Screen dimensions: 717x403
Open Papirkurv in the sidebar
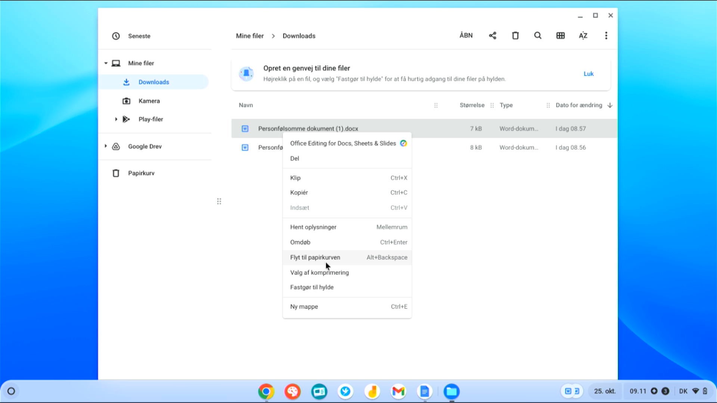pyautogui.click(x=141, y=173)
